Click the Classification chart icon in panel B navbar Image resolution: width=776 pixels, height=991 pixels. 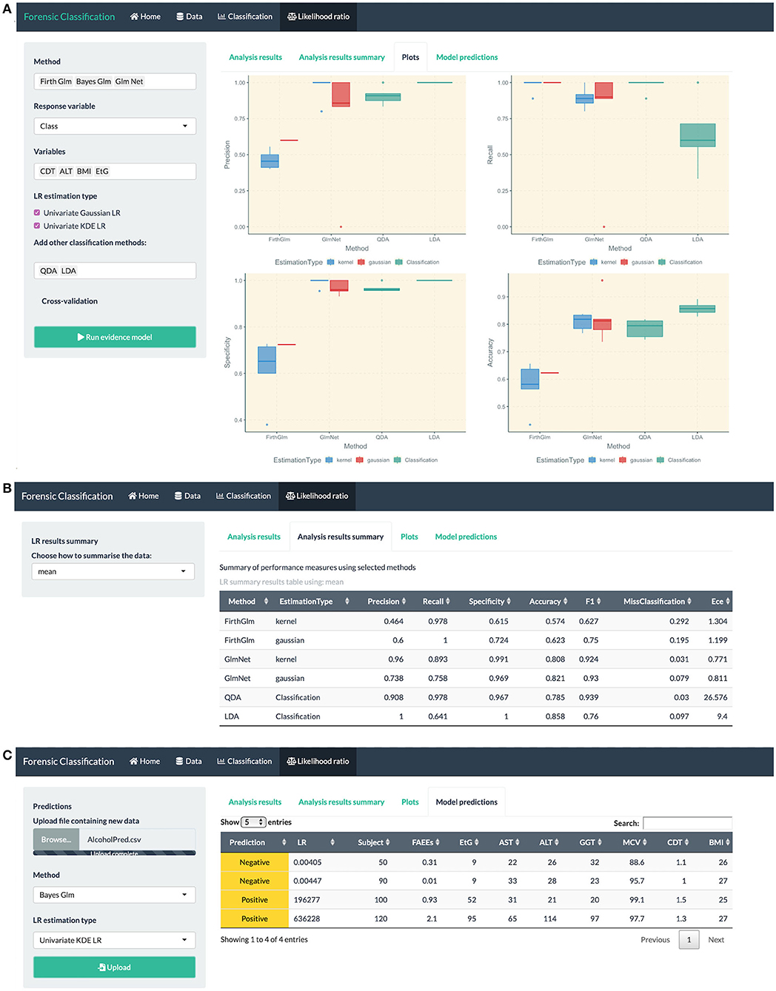point(220,496)
